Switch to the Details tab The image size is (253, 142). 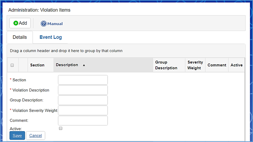pyautogui.click(x=20, y=37)
